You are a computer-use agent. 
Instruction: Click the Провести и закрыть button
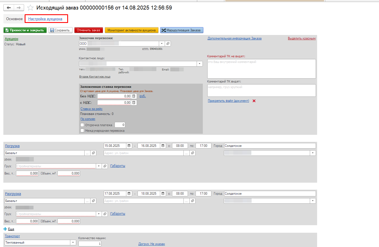(25, 30)
